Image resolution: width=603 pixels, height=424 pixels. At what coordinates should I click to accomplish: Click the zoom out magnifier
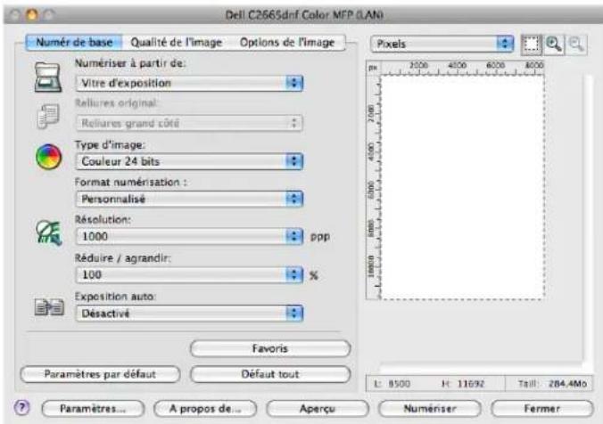(x=576, y=45)
